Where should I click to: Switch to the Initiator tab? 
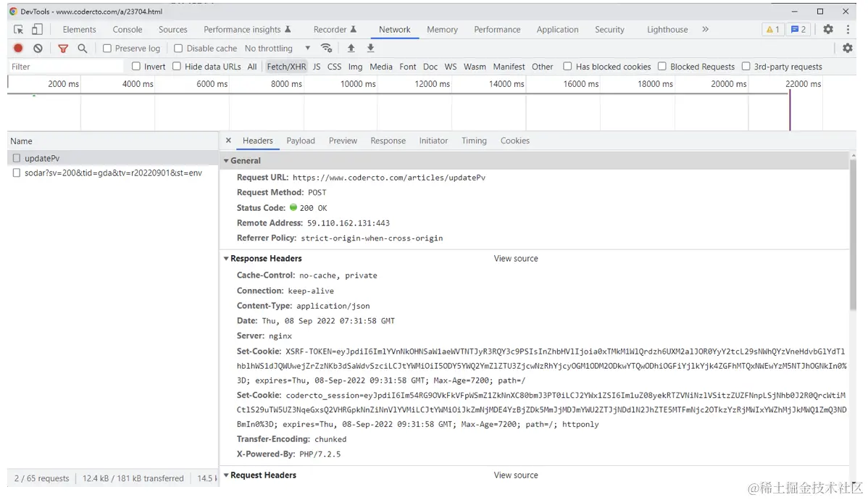click(433, 141)
